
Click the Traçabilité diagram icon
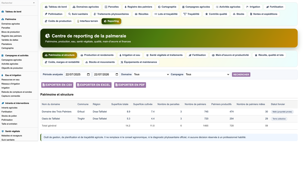[x=185, y=14]
